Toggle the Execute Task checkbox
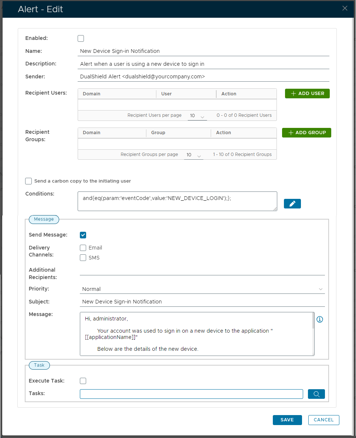Viewport: 356px width, 438px height. pyautogui.click(x=83, y=381)
